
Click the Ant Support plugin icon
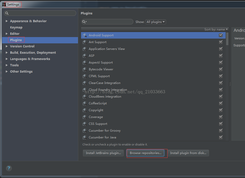pos(85,42)
